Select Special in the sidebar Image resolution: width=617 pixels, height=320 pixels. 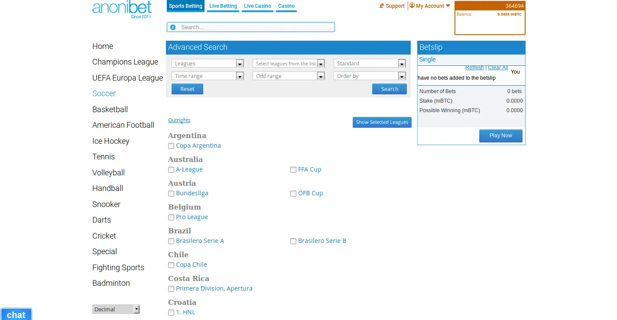pyautogui.click(x=104, y=252)
